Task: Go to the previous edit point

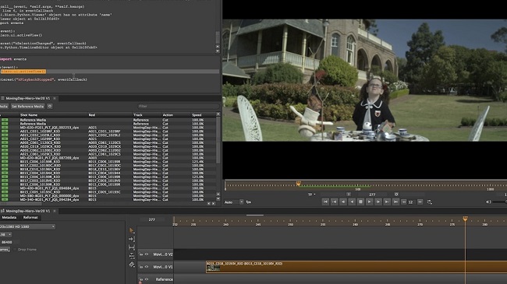Action: (x=335, y=202)
